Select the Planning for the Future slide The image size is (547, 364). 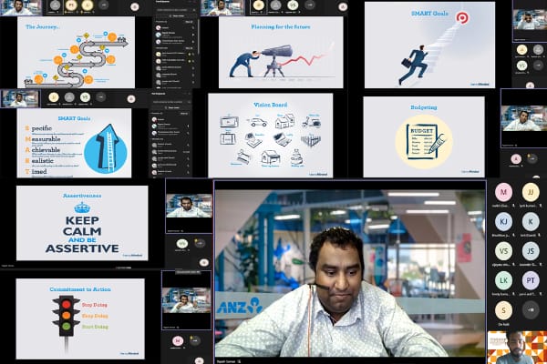280,52
